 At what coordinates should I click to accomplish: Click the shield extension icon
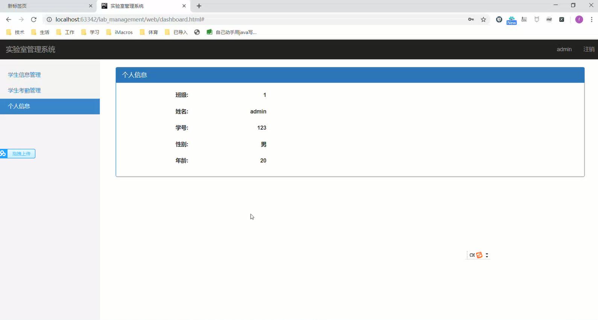click(537, 20)
